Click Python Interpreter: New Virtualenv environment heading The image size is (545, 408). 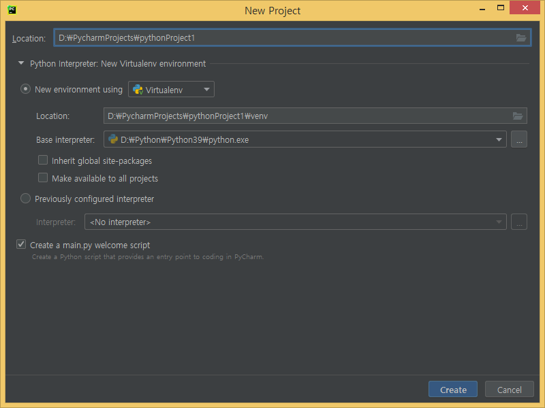point(118,64)
